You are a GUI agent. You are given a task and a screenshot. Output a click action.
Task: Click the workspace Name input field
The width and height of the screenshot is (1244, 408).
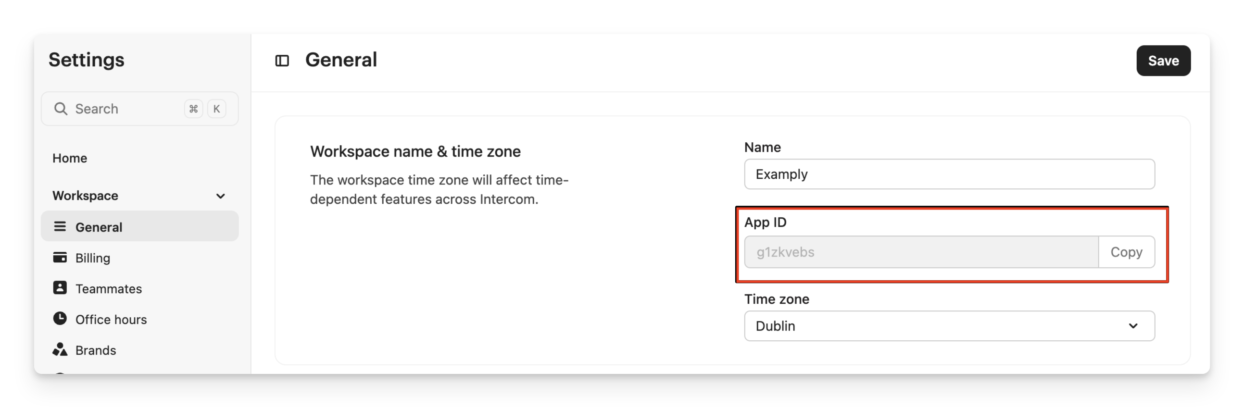pyautogui.click(x=949, y=174)
